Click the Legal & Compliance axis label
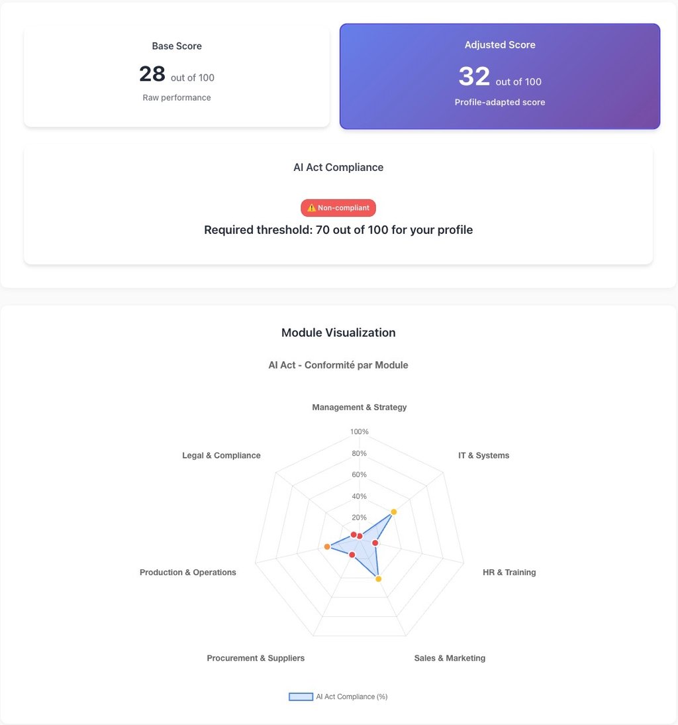 click(x=221, y=455)
